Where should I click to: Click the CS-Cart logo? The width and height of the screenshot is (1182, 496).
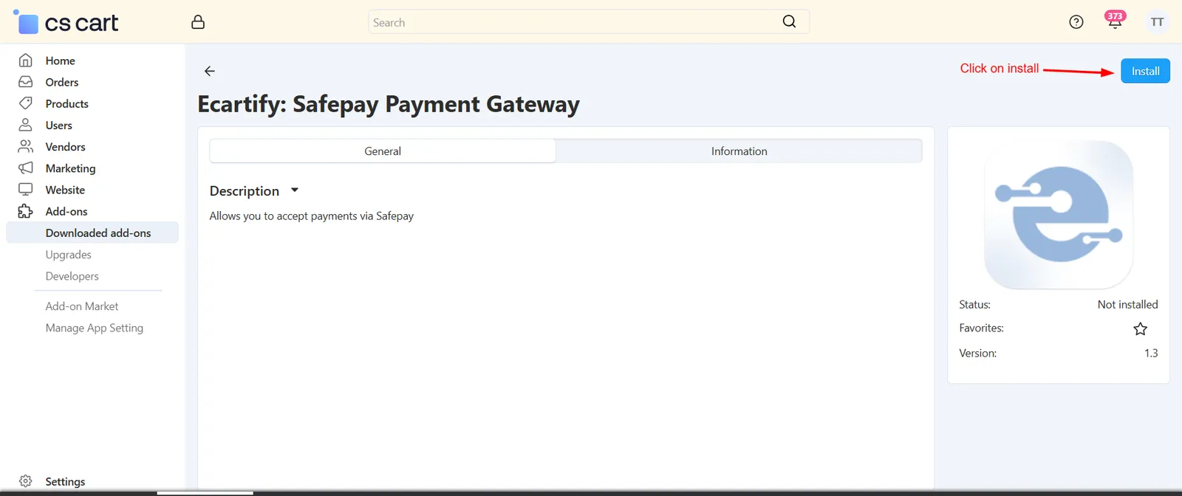(66, 22)
